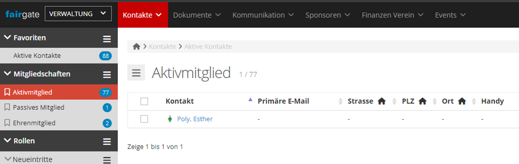Image resolution: width=519 pixels, height=164 pixels.
Task: Tick the select-all checkbox in table header
Action: point(144,101)
